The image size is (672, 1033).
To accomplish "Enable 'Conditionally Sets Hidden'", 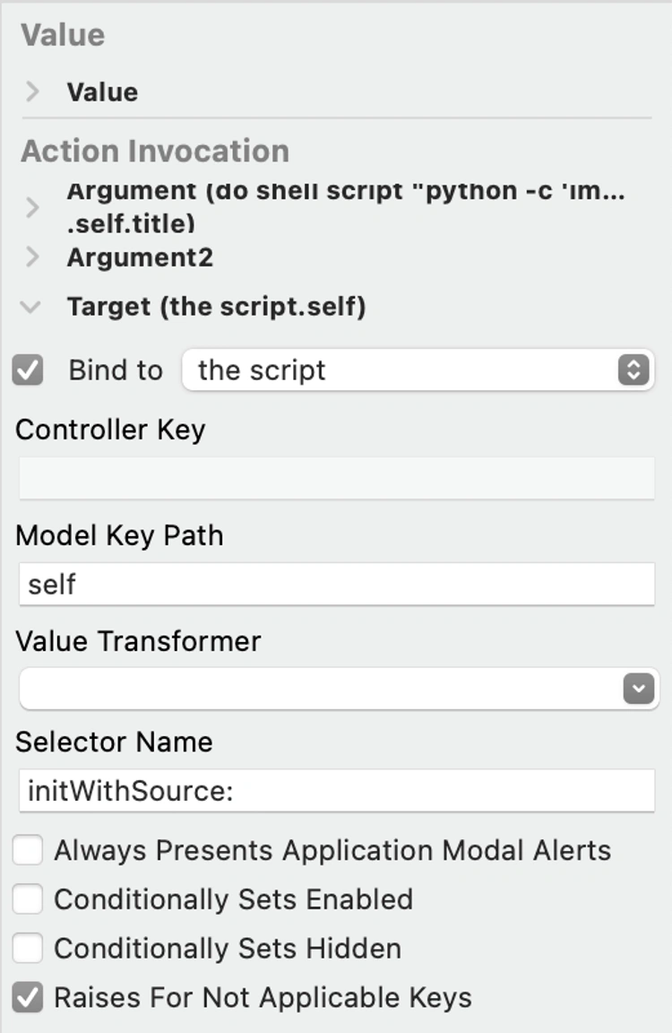I will coord(28,948).
